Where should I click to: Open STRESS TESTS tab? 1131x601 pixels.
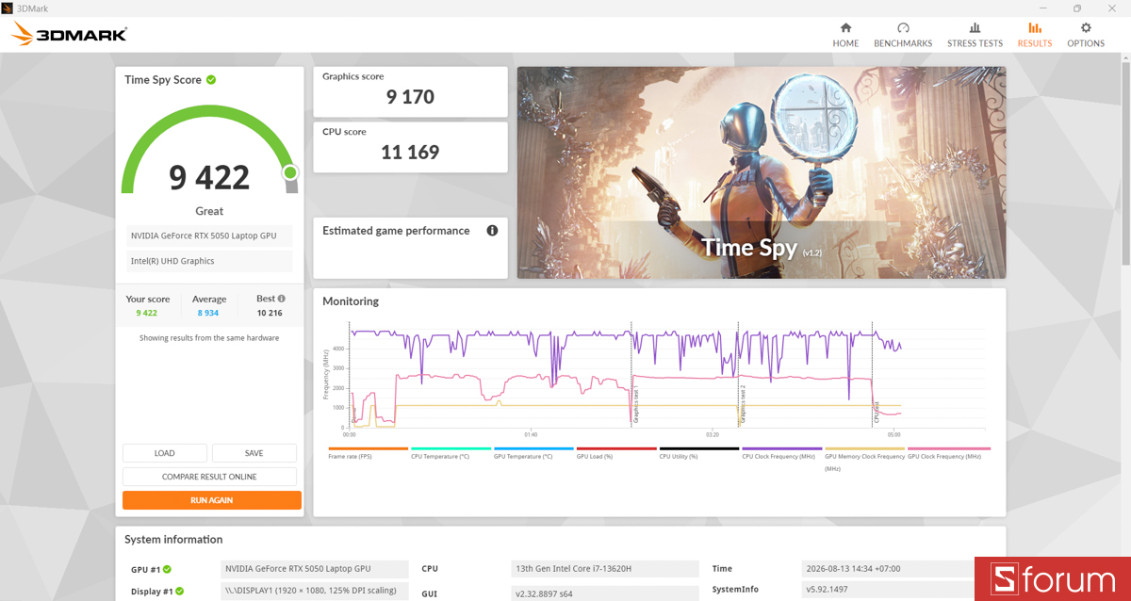975,35
